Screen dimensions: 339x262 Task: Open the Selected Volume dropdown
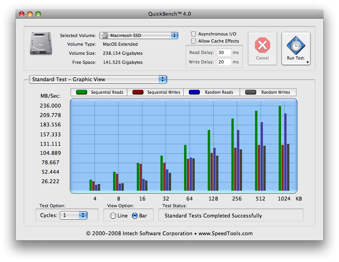pos(139,35)
